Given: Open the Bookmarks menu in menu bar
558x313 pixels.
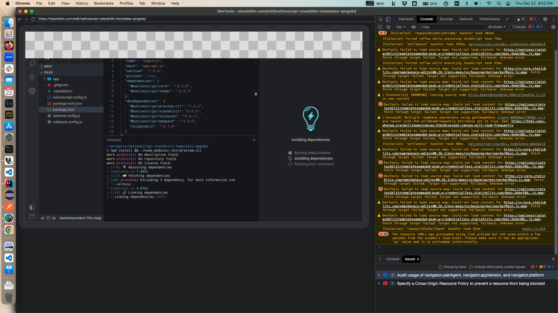Looking at the screenshot, I should tap(104, 3).
